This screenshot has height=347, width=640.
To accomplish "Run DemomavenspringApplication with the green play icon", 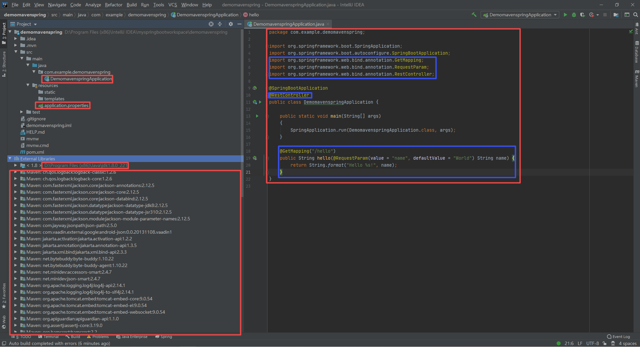I will click(x=565, y=15).
